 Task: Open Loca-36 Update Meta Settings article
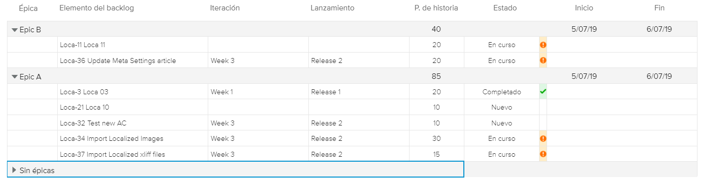click(x=118, y=61)
